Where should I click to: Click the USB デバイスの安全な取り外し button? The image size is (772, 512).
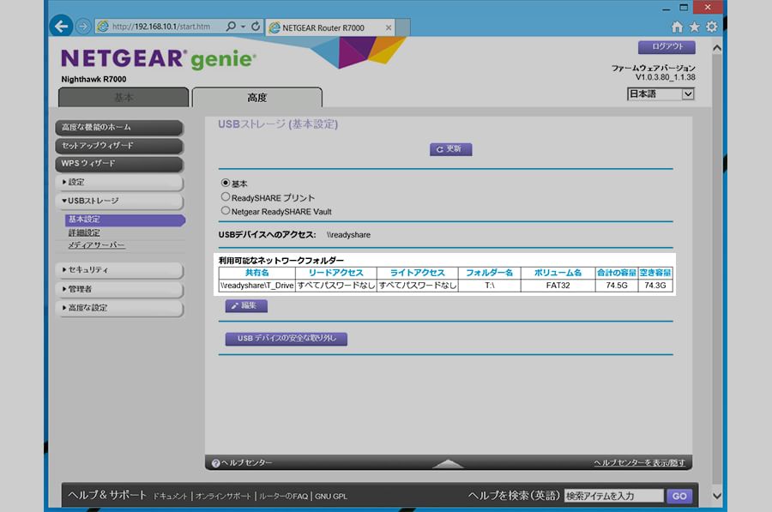coord(286,339)
